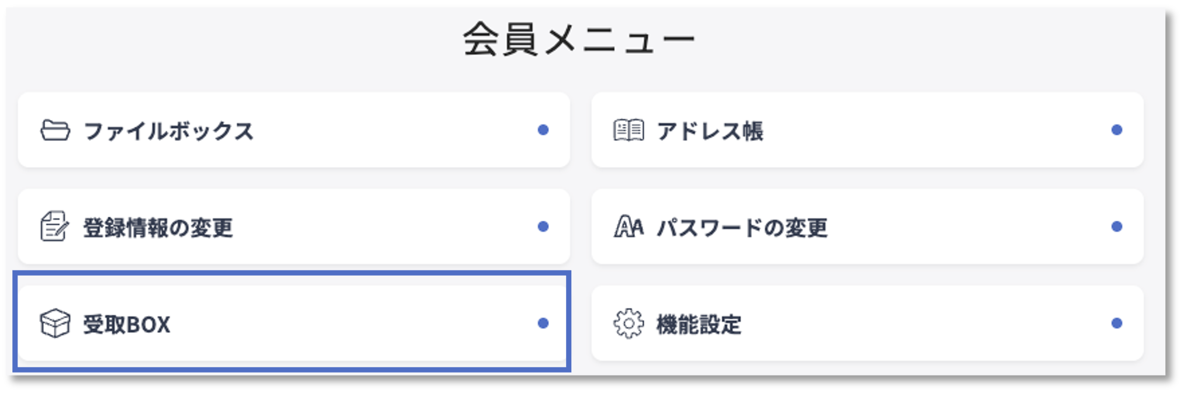The width and height of the screenshot is (1184, 393).
Task: Open the アドレス帳 menu label
Action: tap(710, 131)
